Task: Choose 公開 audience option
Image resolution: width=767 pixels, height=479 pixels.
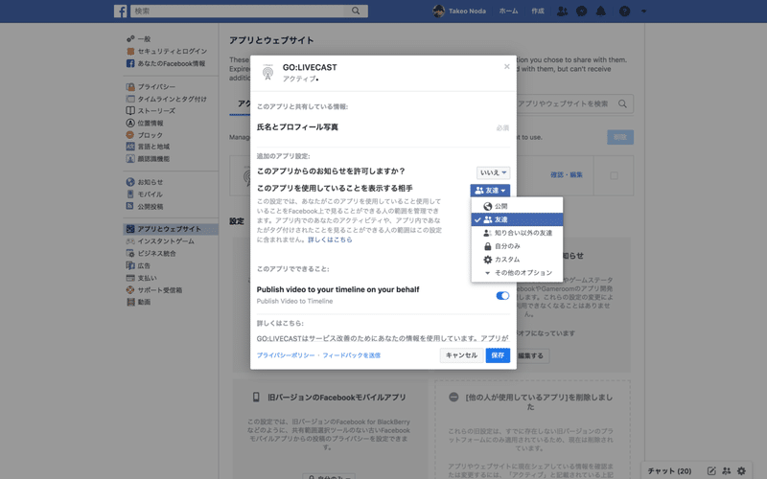Action: 517,206
